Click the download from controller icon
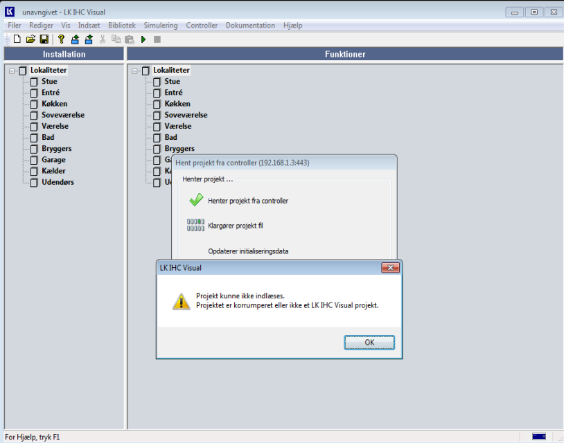 coord(89,39)
